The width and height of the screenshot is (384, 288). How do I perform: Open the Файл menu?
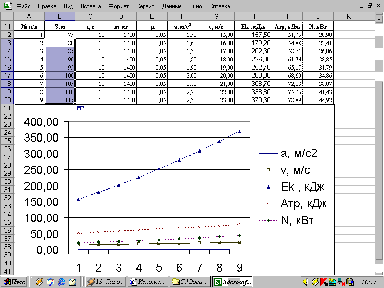pos(24,6)
